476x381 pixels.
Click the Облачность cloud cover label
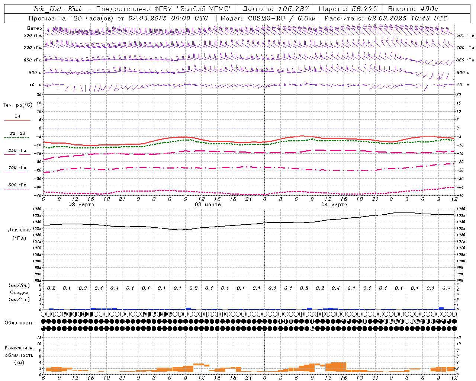(x=19, y=323)
